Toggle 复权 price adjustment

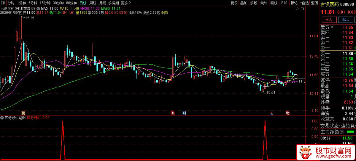pyautogui.click(x=234, y=3)
